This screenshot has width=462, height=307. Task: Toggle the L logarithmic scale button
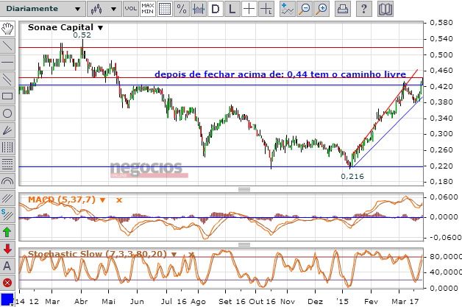tap(232, 9)
